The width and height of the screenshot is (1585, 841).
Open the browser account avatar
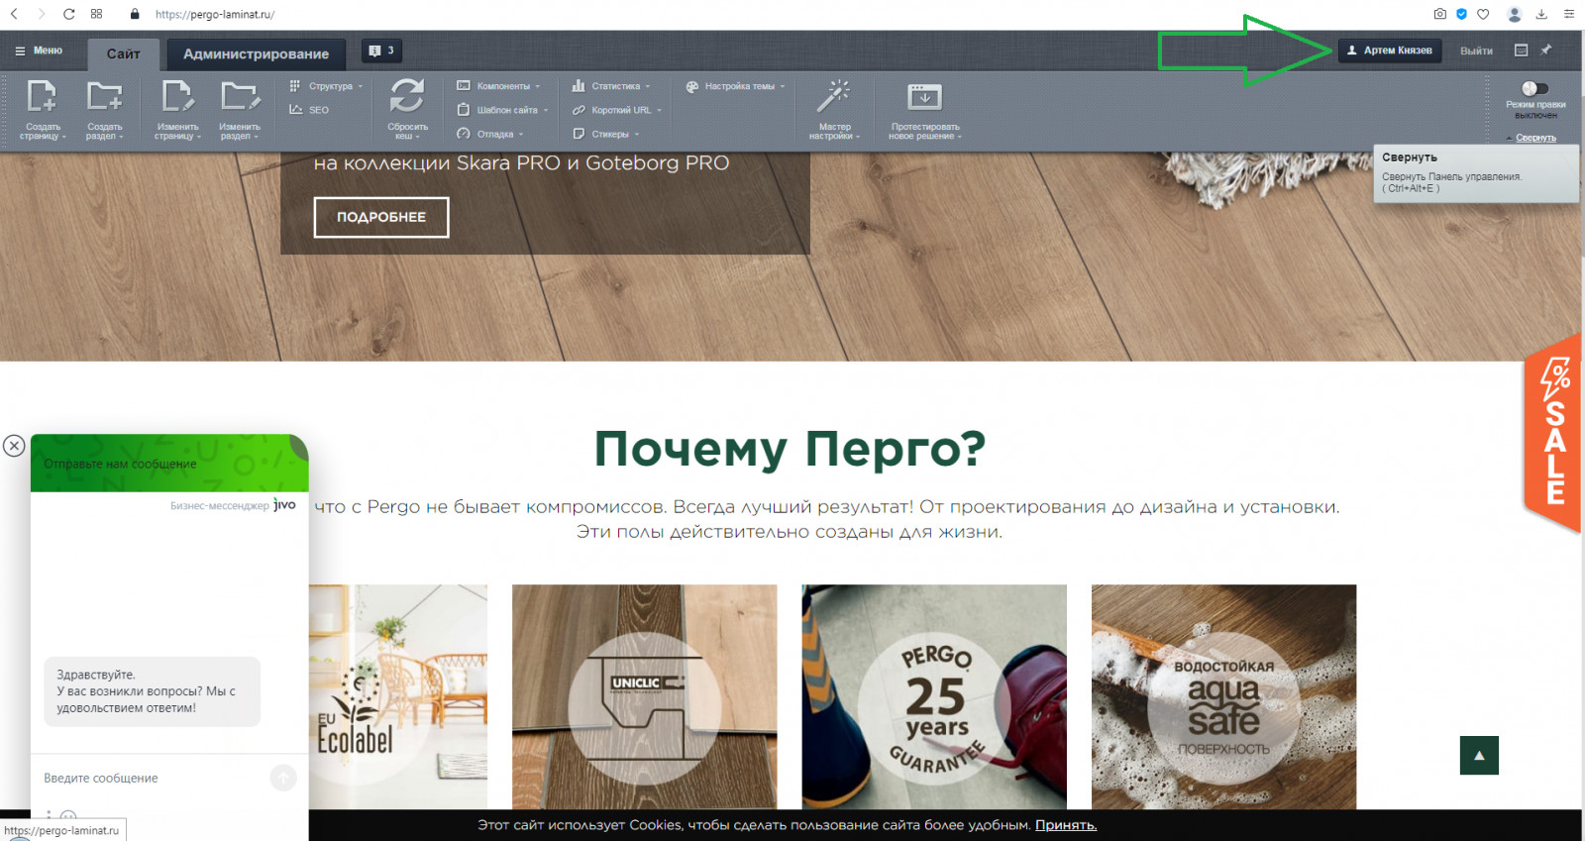click(x=1515, y=14)
